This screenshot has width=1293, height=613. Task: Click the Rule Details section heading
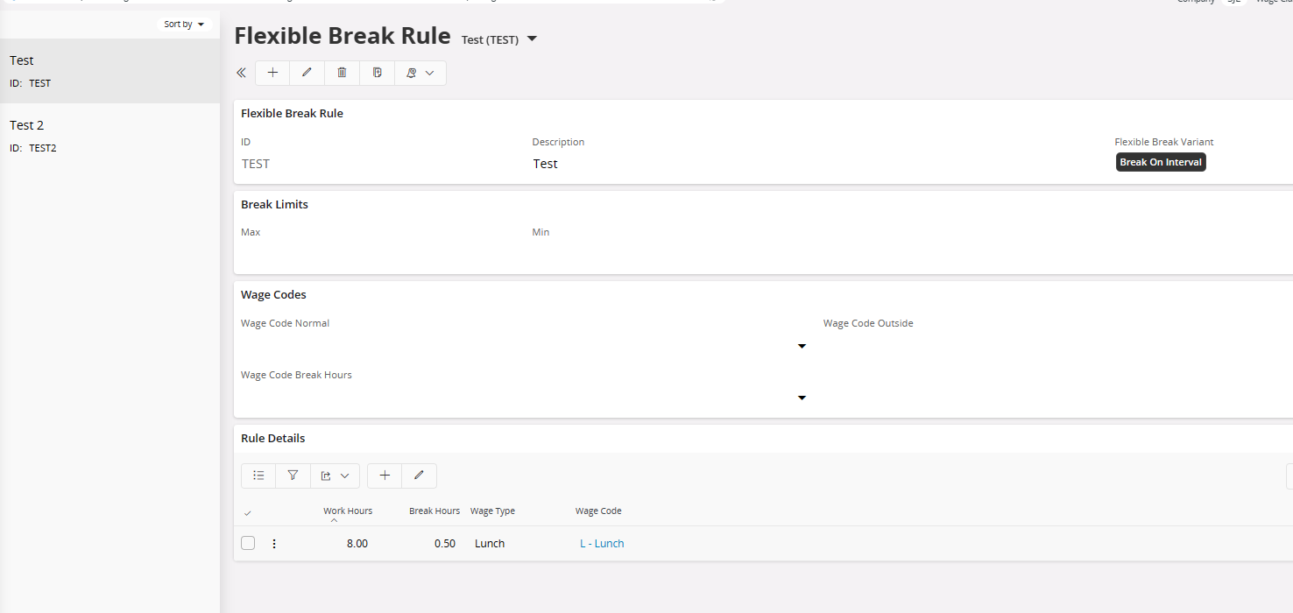(273, 438)
